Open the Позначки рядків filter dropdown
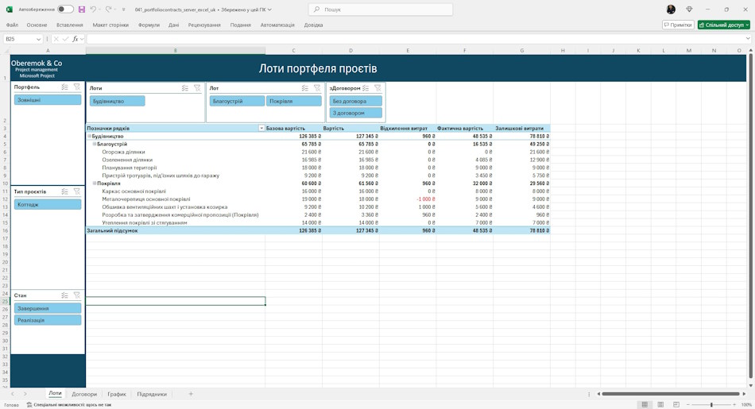Screen dimensions: 755x409 (x=261, y=129)
